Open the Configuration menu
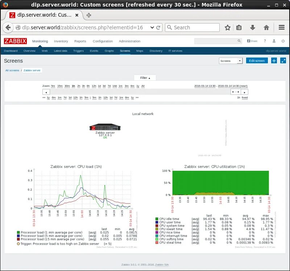 [103, 41]
